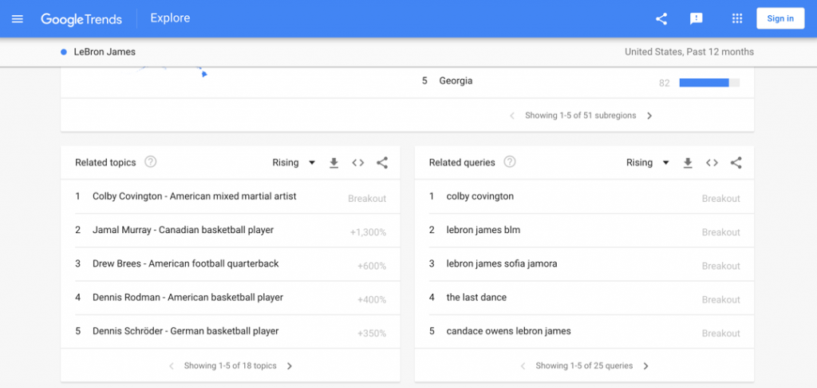This screenshot has height=388, width=817.
Task: Share the Related queries widget
Action: tap(736, 163)
